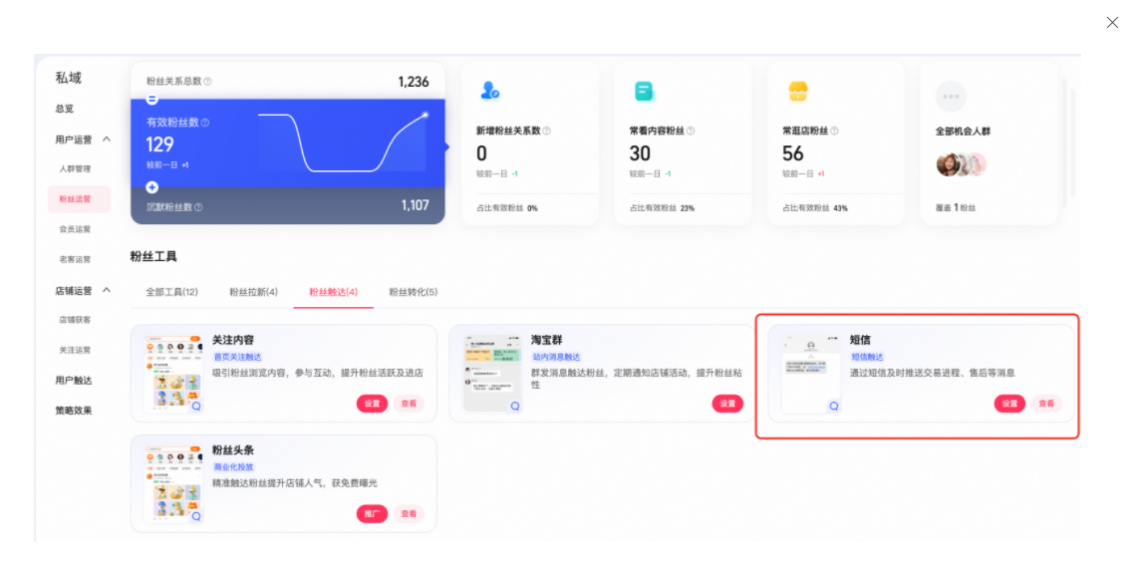Click magnifier icon on 短信 thumbnail
1141x568 pixels.
click(834, 408)
